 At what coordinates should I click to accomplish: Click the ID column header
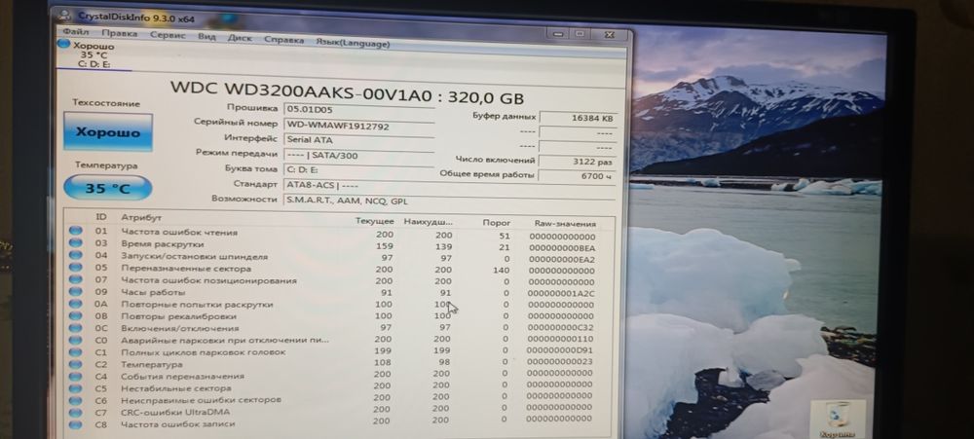[100, 217]
